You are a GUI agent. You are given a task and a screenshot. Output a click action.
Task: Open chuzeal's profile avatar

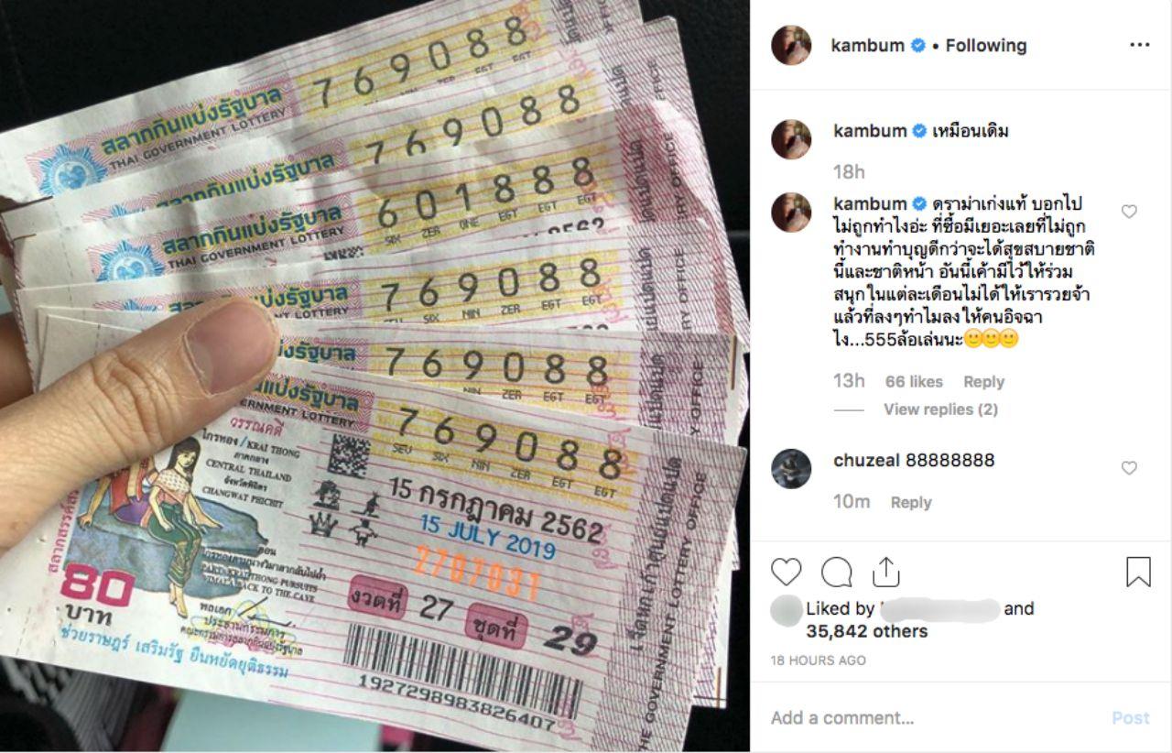click(x=791, y=468)
